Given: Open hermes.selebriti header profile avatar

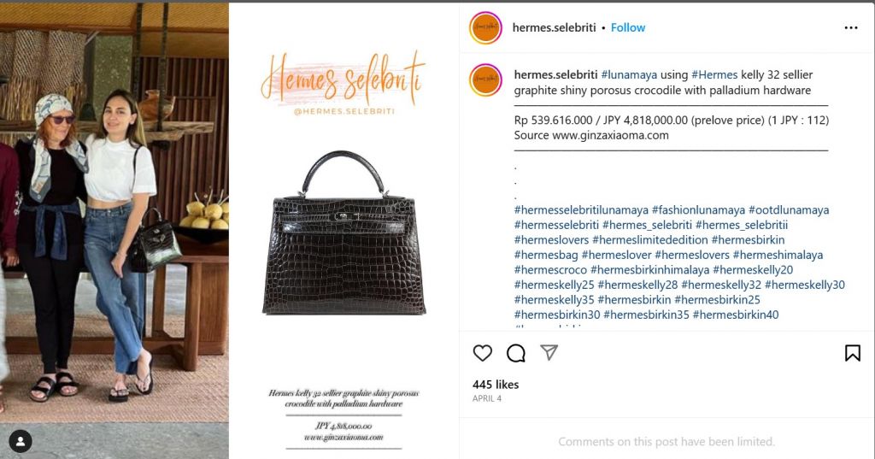Looking at the screenshot, I should [486, 27].
